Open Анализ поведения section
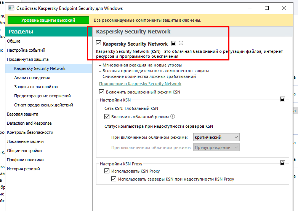Screen dimensions: 298x211 49,78
